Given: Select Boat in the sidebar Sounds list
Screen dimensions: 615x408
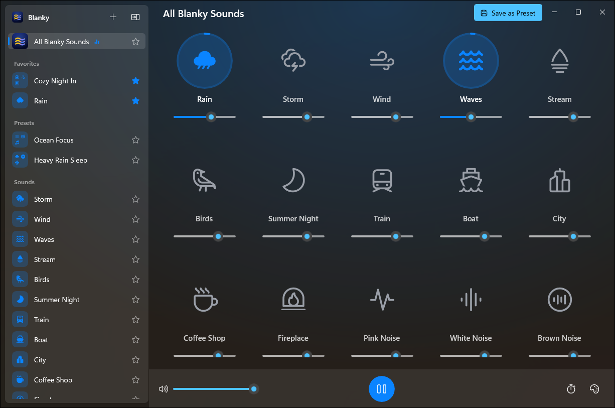Looking at the screenshot, I should tap(77, 340).
